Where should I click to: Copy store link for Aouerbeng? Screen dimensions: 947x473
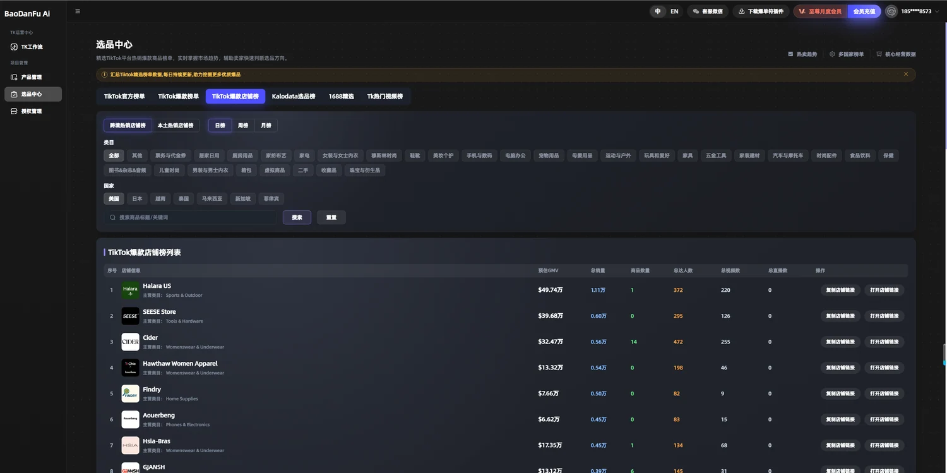click(841, 419)
